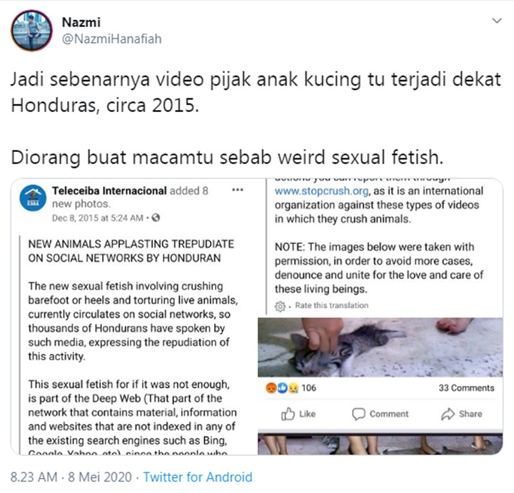Click the Teleceiba Internacional page name
Image resolution: width=514 pixels, height=493 pixels.
coord(109,190)
